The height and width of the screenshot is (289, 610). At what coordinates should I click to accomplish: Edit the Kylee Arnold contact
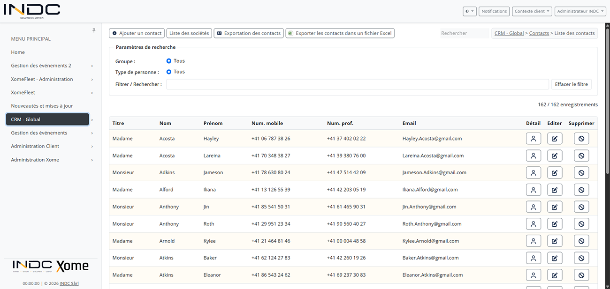point(555,241)
